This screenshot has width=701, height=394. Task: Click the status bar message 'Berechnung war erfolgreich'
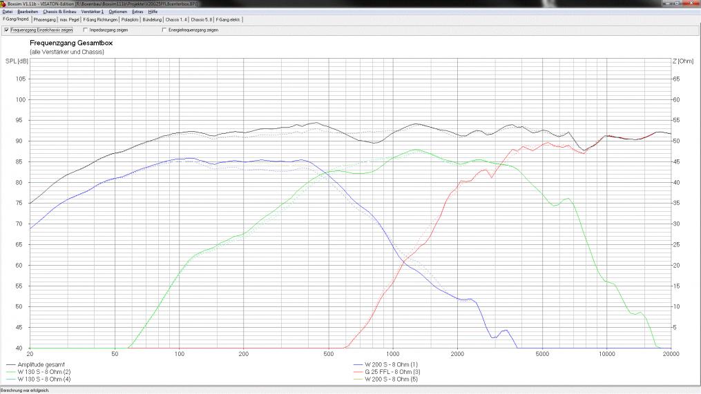point(25,391)
